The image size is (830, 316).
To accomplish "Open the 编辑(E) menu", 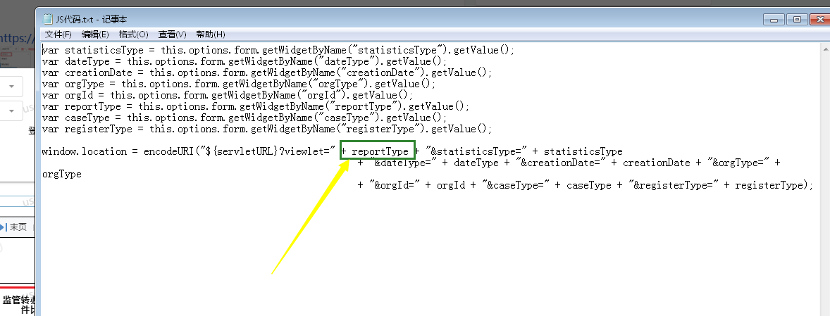I will point(95,34).
